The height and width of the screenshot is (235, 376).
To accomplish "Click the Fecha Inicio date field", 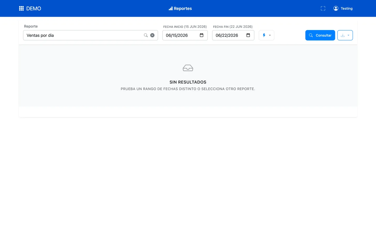I will [x=185, y=35].
